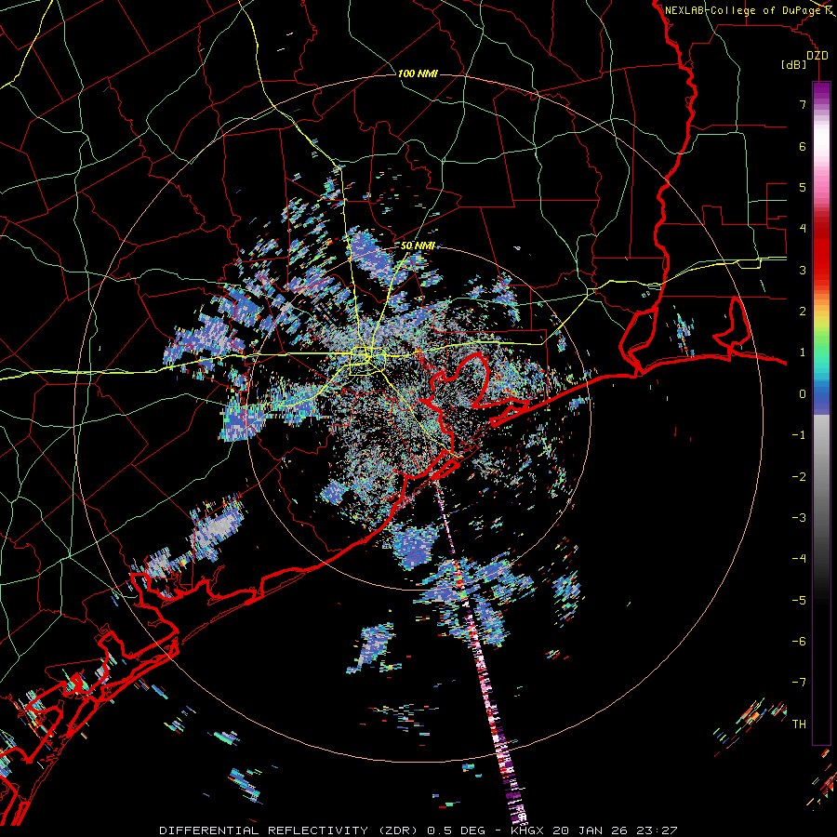Click the 2 dB scale value
This screenshot has height=837, width=837.
click(x=803, y=312)
